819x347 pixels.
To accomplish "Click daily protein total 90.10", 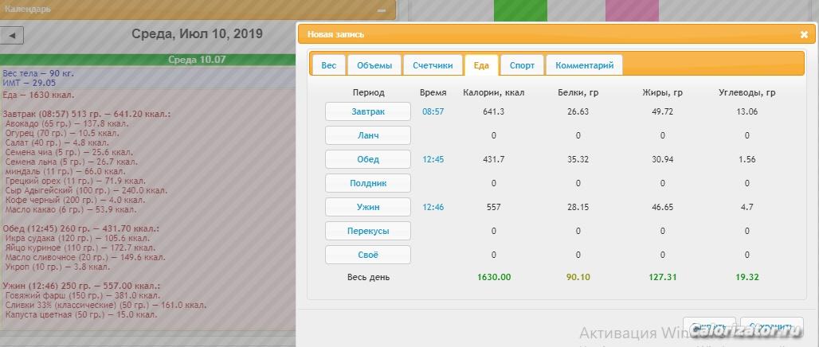I will click(x=578, y=277).
